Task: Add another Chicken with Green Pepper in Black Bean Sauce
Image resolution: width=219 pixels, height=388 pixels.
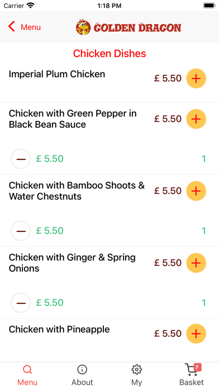Action: click(x=196, y=119)
